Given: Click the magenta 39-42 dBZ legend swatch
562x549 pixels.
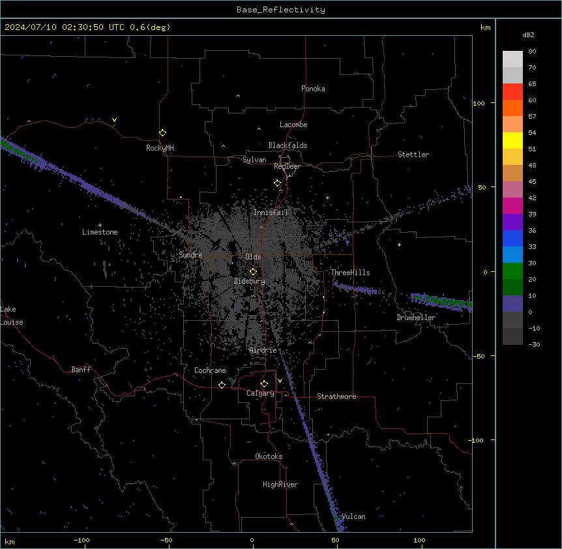Looking at the screenshot, I should tap(512, 205).
